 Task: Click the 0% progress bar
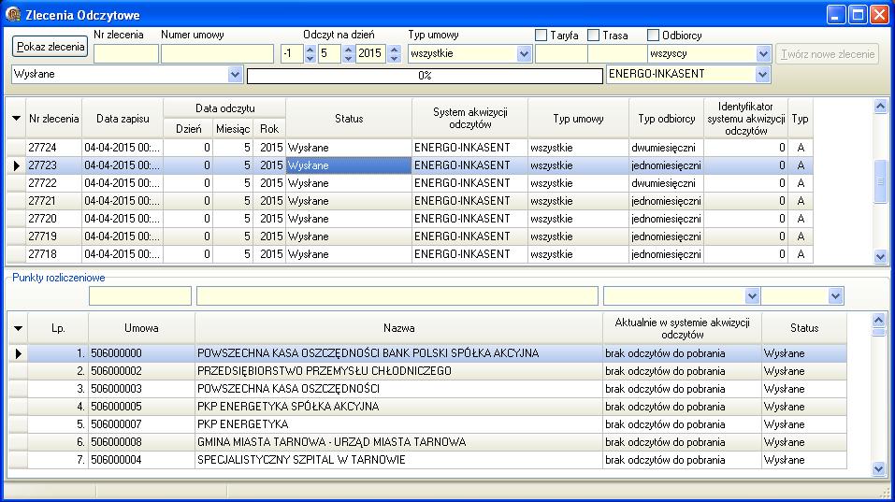[x=425, y=76]
